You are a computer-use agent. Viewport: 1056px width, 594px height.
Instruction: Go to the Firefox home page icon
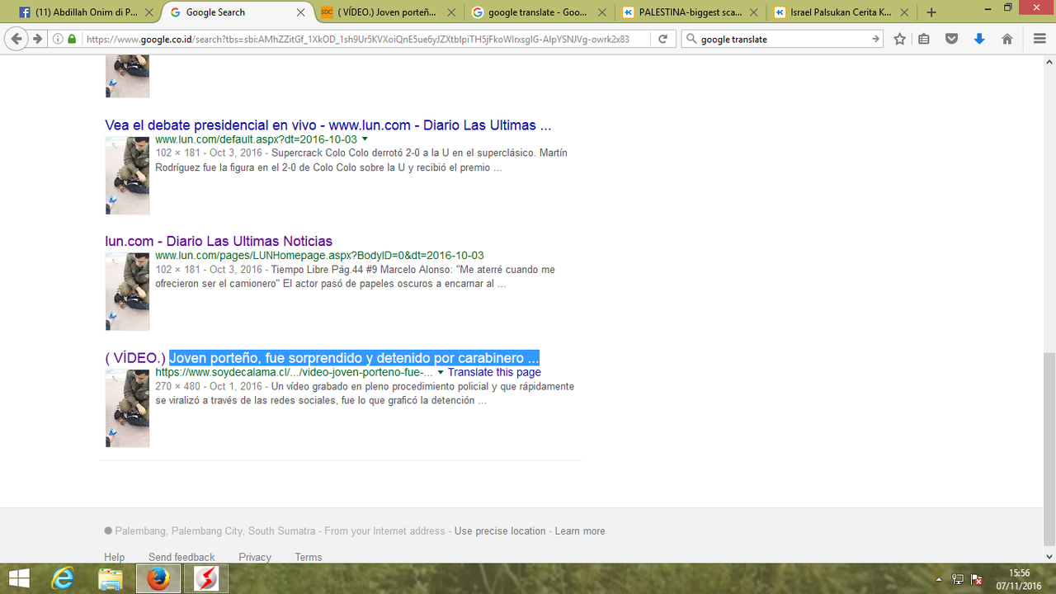(1006, 39)
